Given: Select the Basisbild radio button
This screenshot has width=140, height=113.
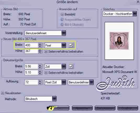Looking at the screenshot, I should click(62, 14).
